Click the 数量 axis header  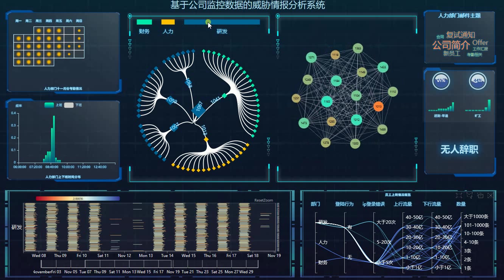pos(461,204)
